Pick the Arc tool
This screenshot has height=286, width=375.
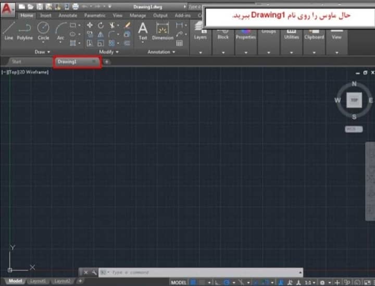tap(60, 31)
